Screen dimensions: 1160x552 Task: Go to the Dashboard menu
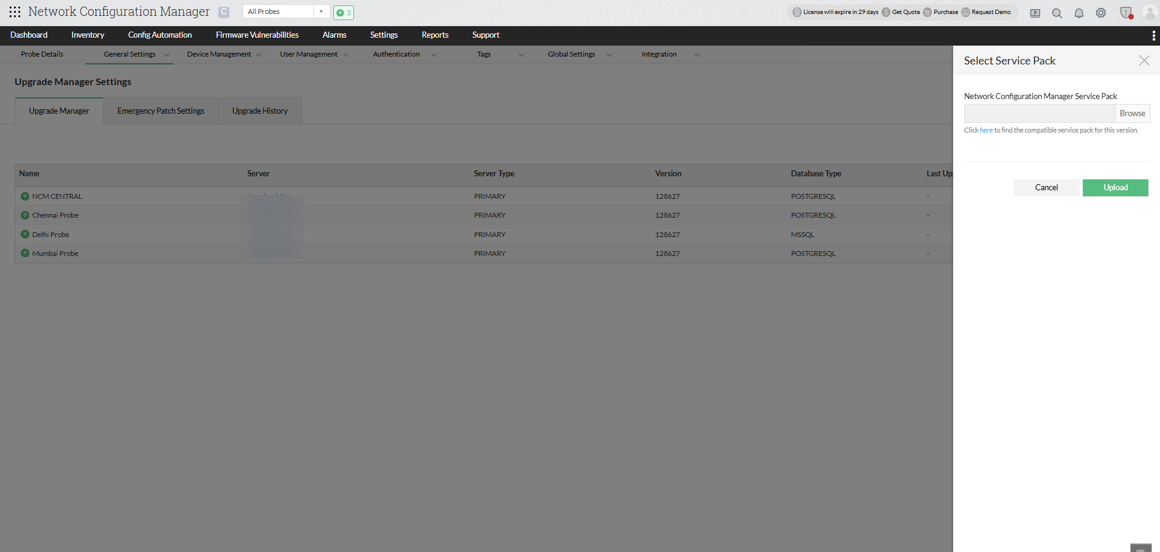[29, 35]
